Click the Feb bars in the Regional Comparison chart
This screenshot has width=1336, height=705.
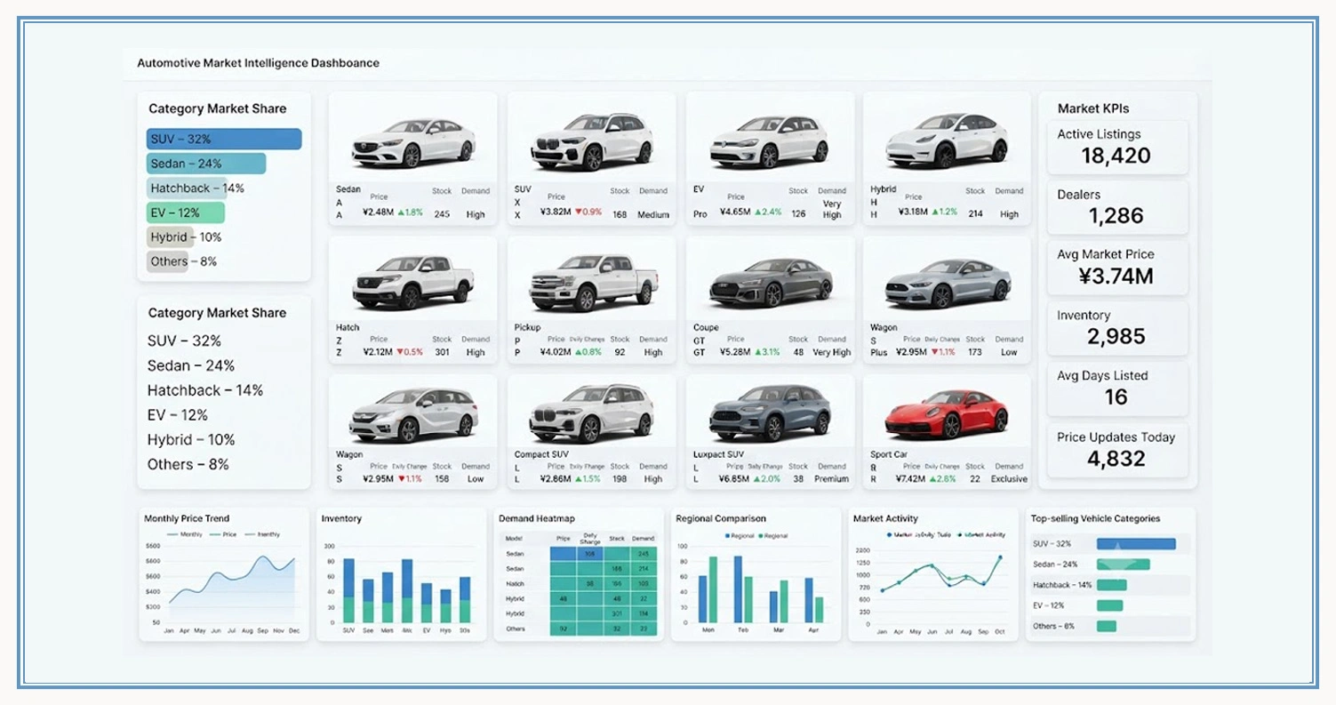743,589
